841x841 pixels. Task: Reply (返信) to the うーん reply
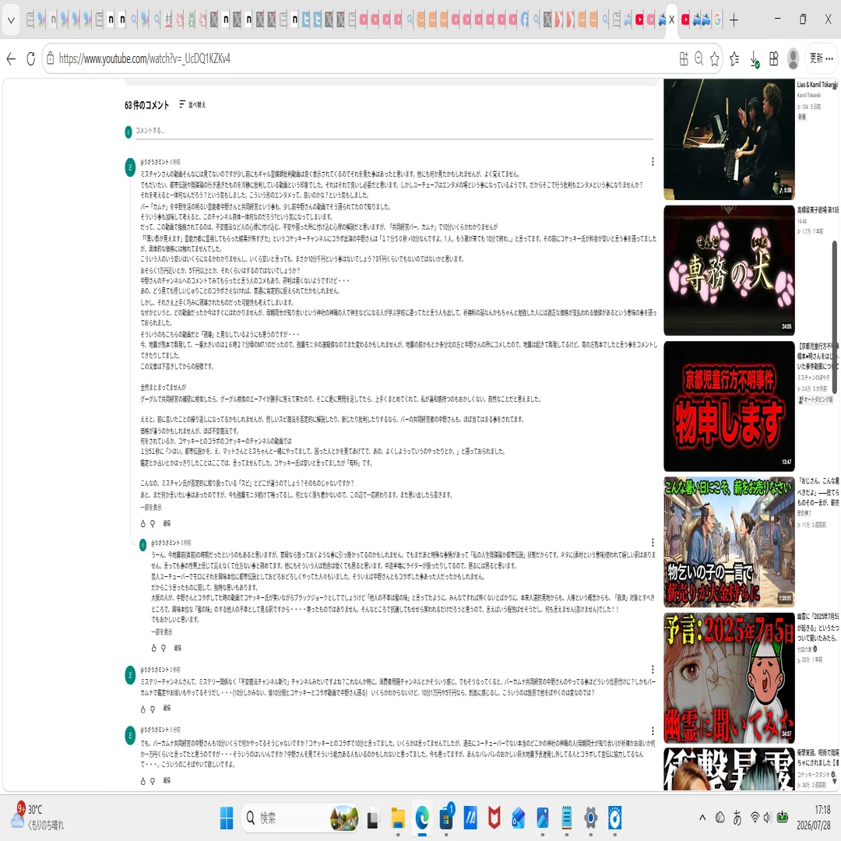pos(178,647)
